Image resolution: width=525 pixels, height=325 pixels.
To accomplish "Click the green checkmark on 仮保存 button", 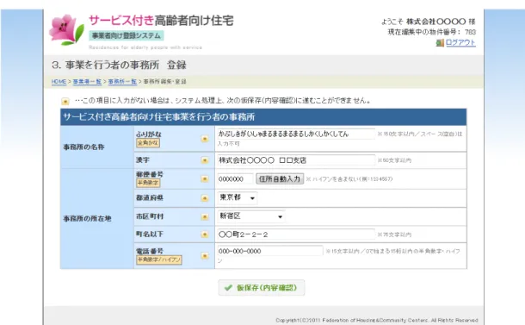I will coord(228,288).
